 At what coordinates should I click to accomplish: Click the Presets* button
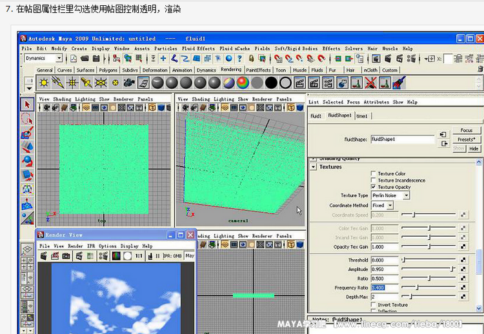[467, 139]
